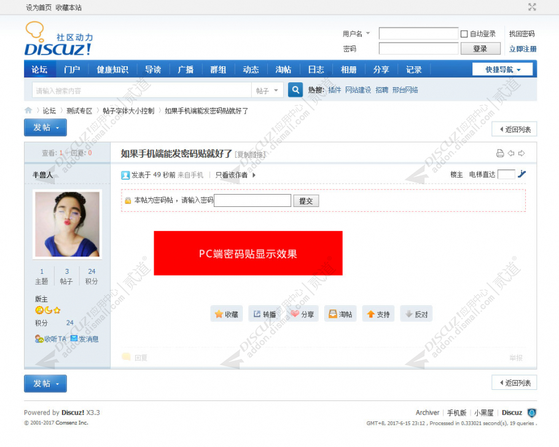Image resolution: width=559 pixels, height=447 pixels.
Task: Expand the 只看该作者 arrow
Action: (x=254, y=175)
